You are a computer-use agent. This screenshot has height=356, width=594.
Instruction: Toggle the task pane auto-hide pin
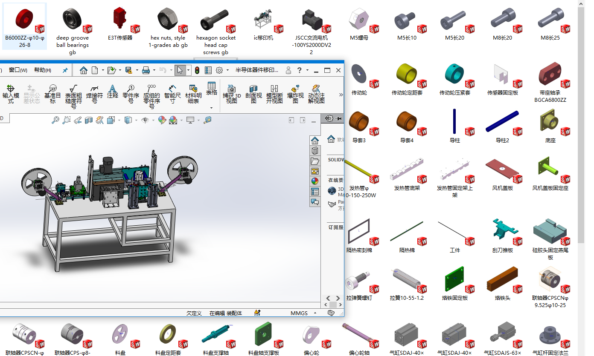339,118
